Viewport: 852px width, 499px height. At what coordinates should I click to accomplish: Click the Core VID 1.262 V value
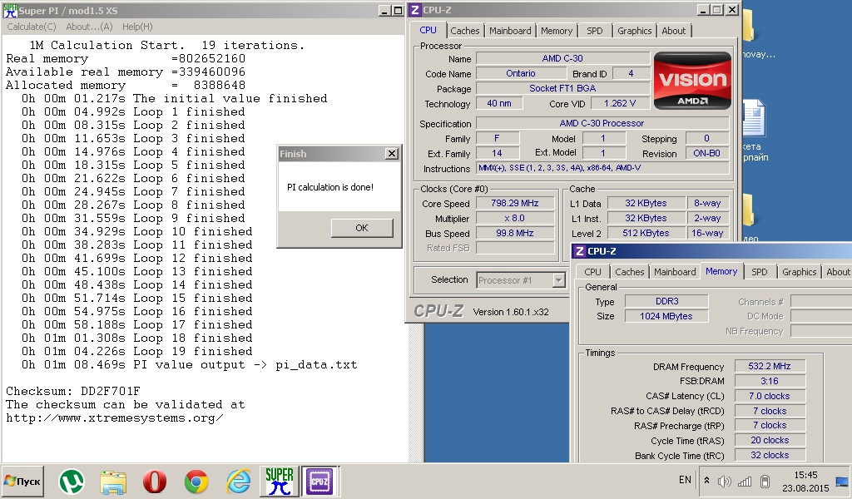click(619, 103)
